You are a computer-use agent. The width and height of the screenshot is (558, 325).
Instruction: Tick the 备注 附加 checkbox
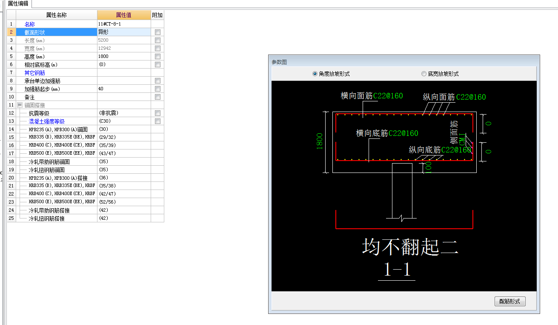157,97
